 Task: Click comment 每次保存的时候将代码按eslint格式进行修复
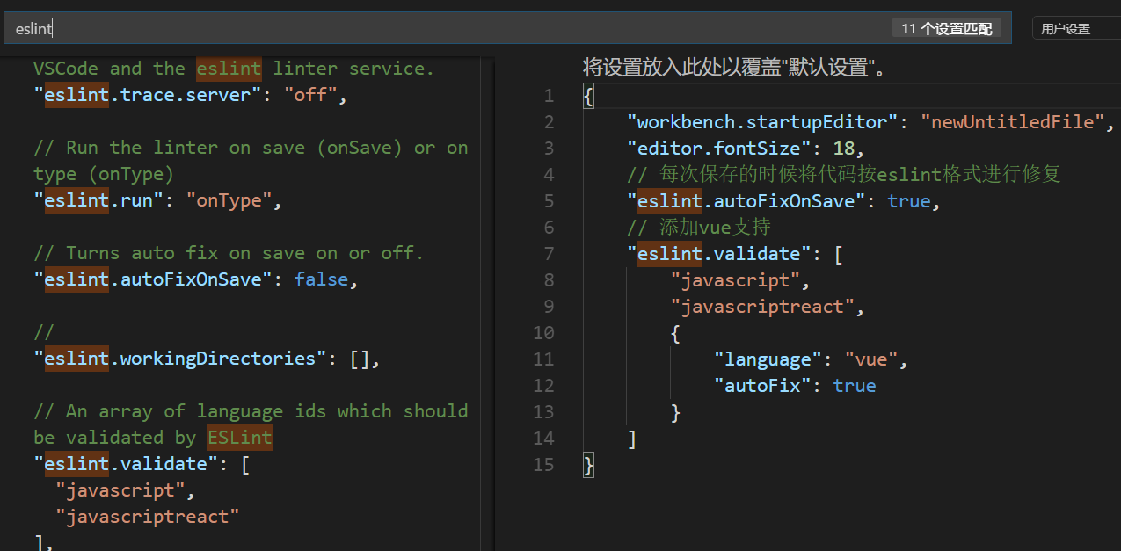coord(844,175)
